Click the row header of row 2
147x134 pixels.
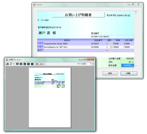coord(40,47)
